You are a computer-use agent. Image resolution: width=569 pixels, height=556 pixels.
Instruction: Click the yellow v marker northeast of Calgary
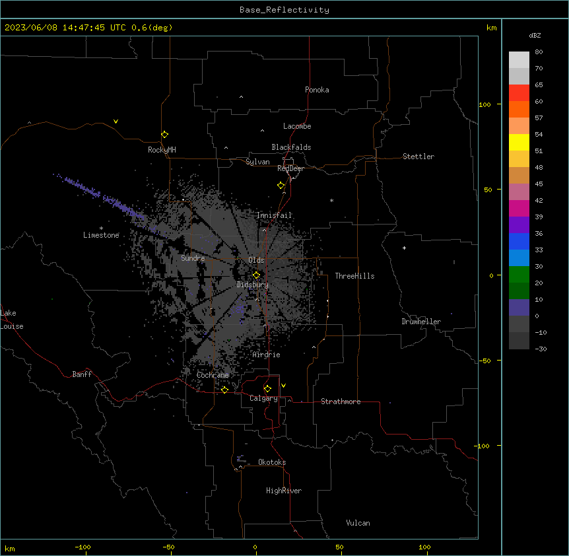pyautogui.click(x=283, y=386)
